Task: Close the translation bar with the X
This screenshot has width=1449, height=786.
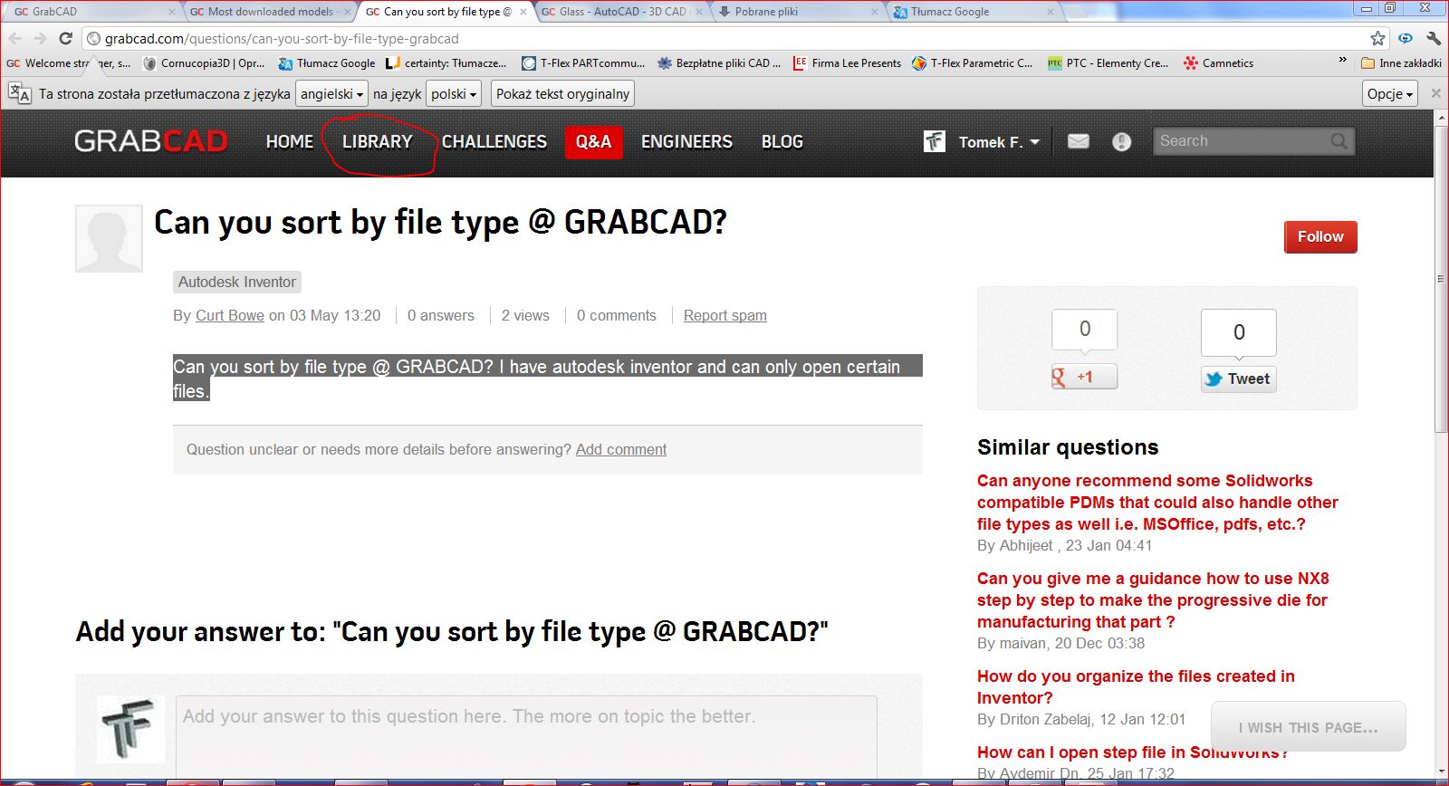Action: (x=1435, y=93)
